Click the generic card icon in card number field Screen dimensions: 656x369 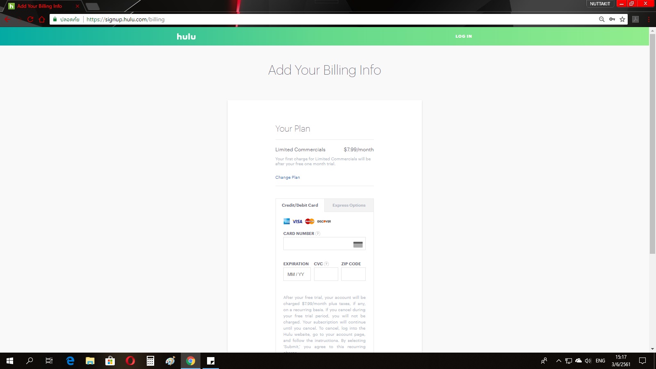pos(358,244)
